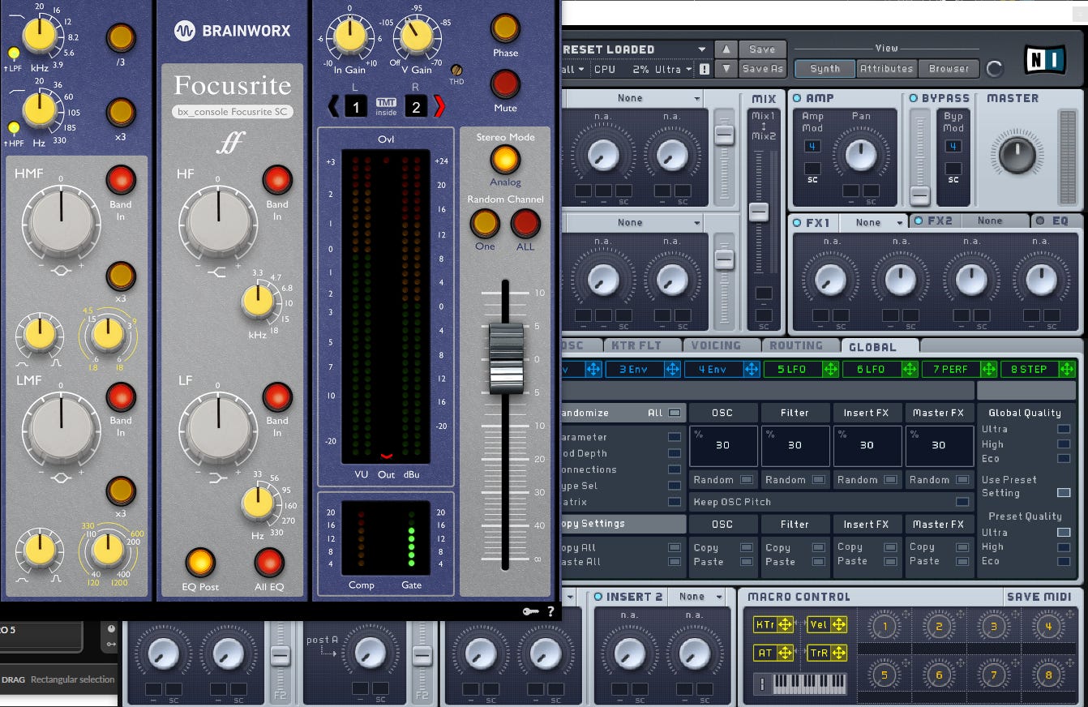Click the 7 PERF modulation drag handle

coord(988,369)
